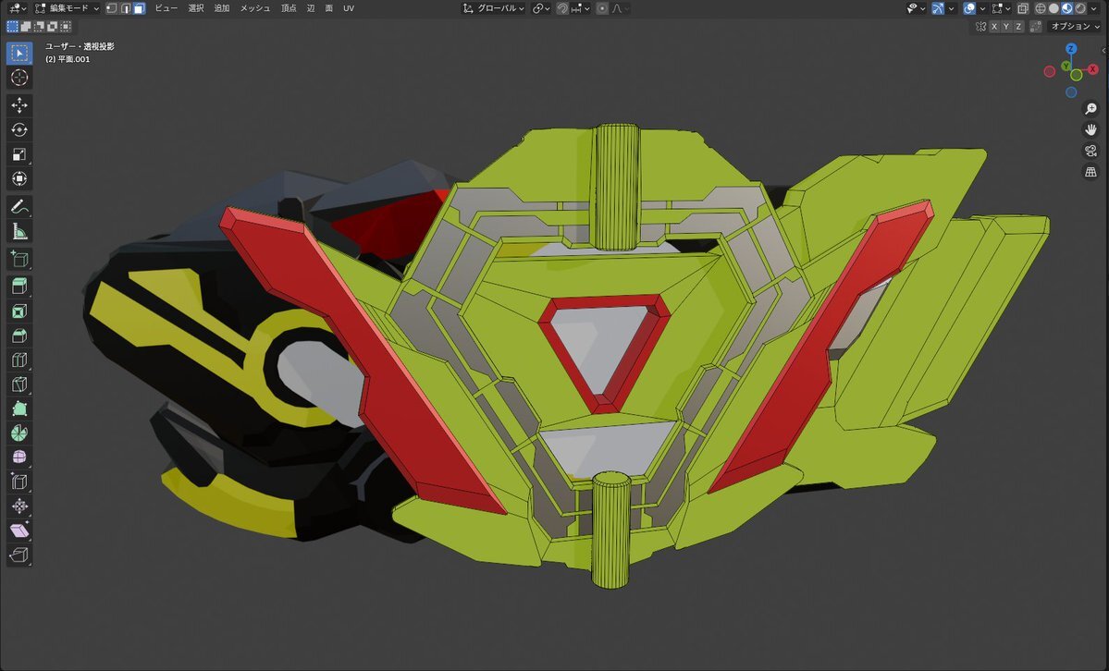This screenshot has width=1109, height=671.
Task: Open the メッシュ menu
Action: coord(255,8)
